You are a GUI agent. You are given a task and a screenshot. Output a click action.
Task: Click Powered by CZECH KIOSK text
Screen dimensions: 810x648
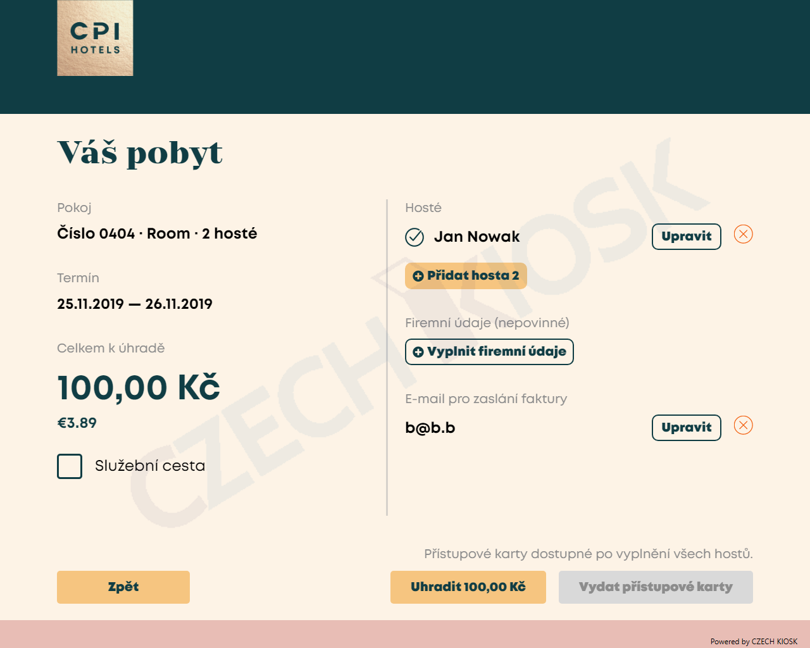754,641
